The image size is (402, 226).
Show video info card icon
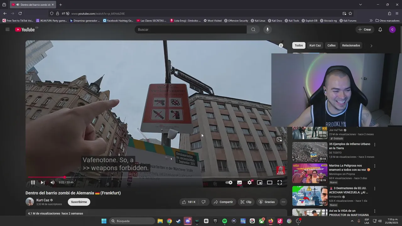pyautogui.click(x=281, y=46)
